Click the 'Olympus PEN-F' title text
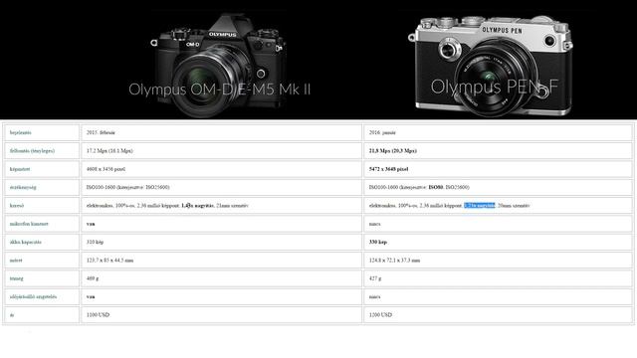The height and width of the screenshot is (358, 637). coord(495,87)
